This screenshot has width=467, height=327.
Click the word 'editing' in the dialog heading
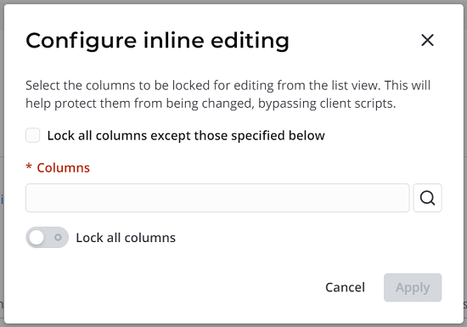point(250,41)
